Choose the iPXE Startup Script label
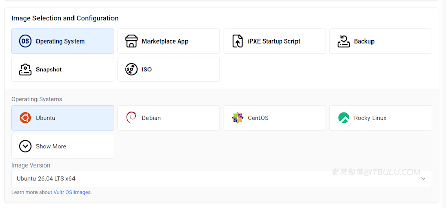446x208 pixels. (x=274, y=41)
